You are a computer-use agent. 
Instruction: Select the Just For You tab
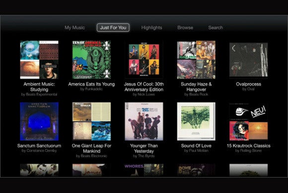[x=113, y=27]
